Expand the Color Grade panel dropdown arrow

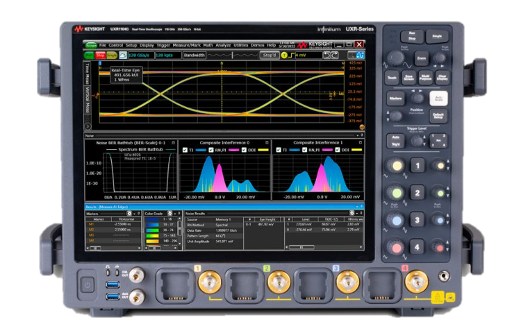[175, 214]
